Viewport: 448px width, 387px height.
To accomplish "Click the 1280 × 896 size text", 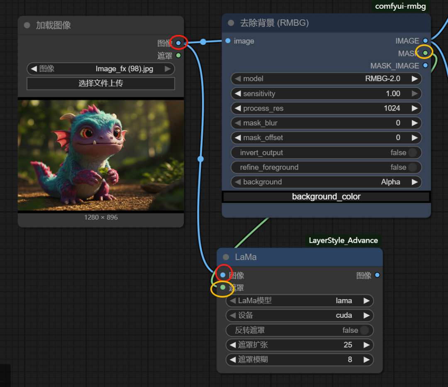I will tap(101, 218).
